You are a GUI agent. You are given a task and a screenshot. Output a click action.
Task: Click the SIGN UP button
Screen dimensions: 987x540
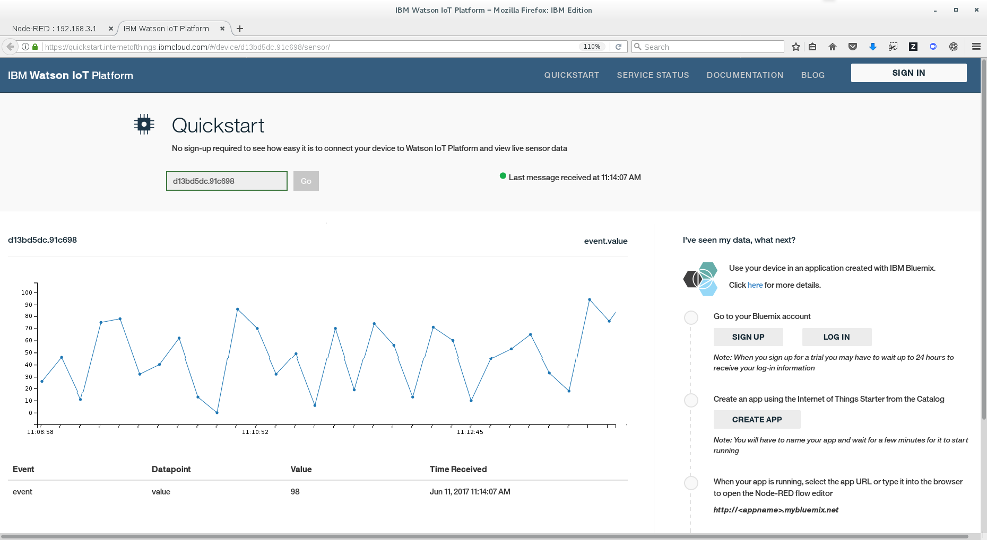(748, 337)
